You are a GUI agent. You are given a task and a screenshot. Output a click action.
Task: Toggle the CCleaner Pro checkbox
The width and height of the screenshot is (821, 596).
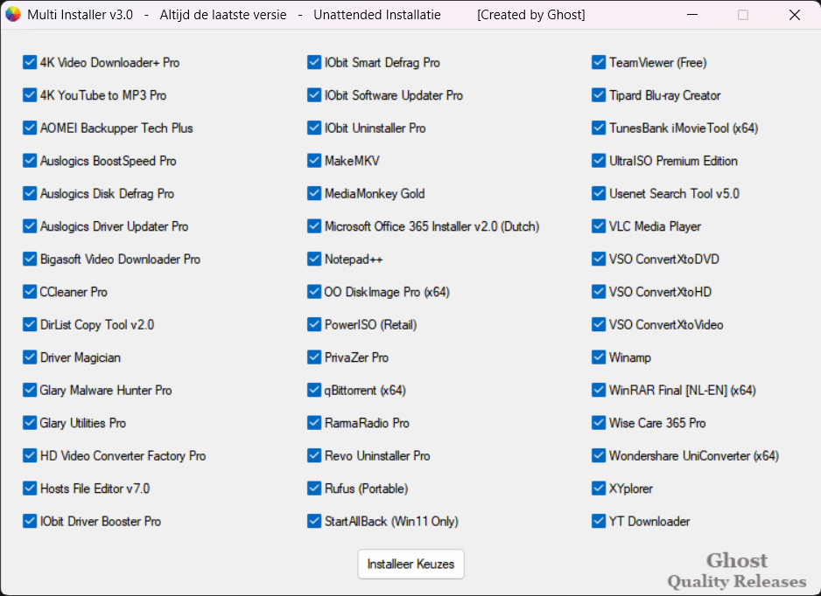click(30, 292)
